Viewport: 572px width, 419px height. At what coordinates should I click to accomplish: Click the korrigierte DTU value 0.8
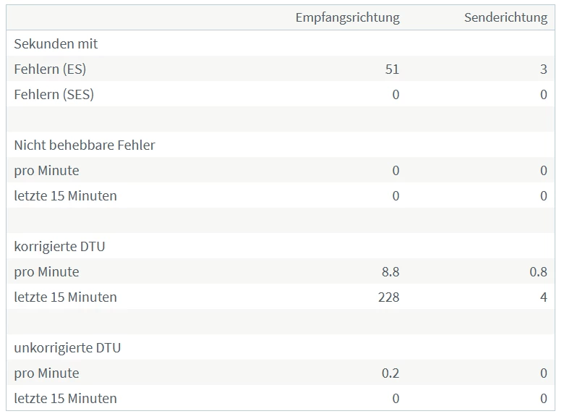[538, 272]
